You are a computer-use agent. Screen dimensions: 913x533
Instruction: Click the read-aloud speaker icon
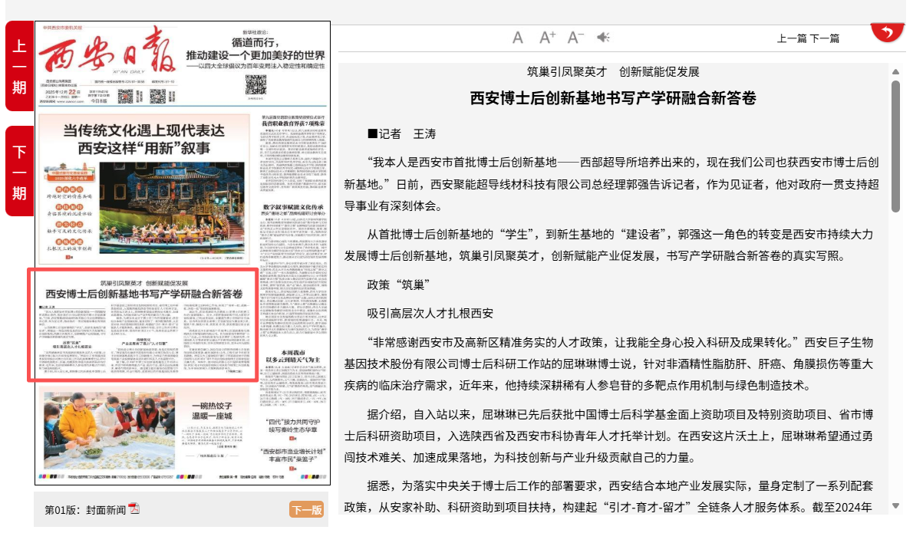(604, 38)
